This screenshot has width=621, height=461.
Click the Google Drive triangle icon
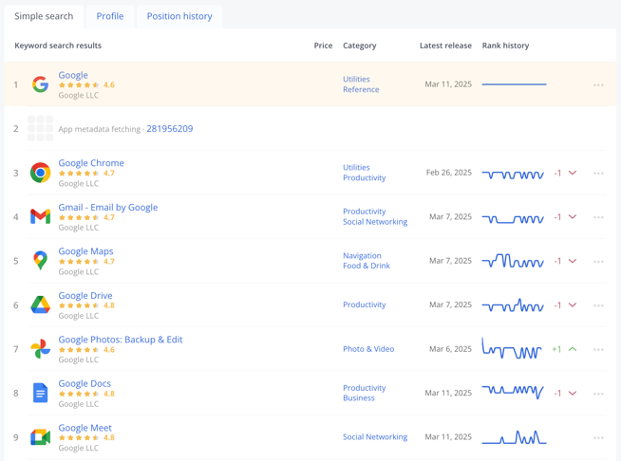(41, 304)
